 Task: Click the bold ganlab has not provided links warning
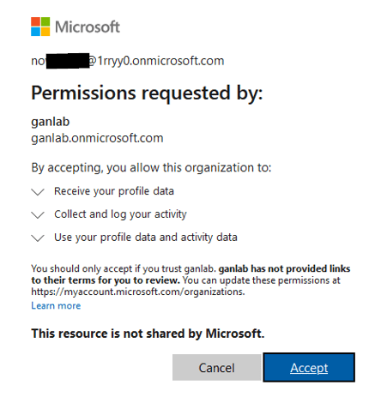click(190, 274)
